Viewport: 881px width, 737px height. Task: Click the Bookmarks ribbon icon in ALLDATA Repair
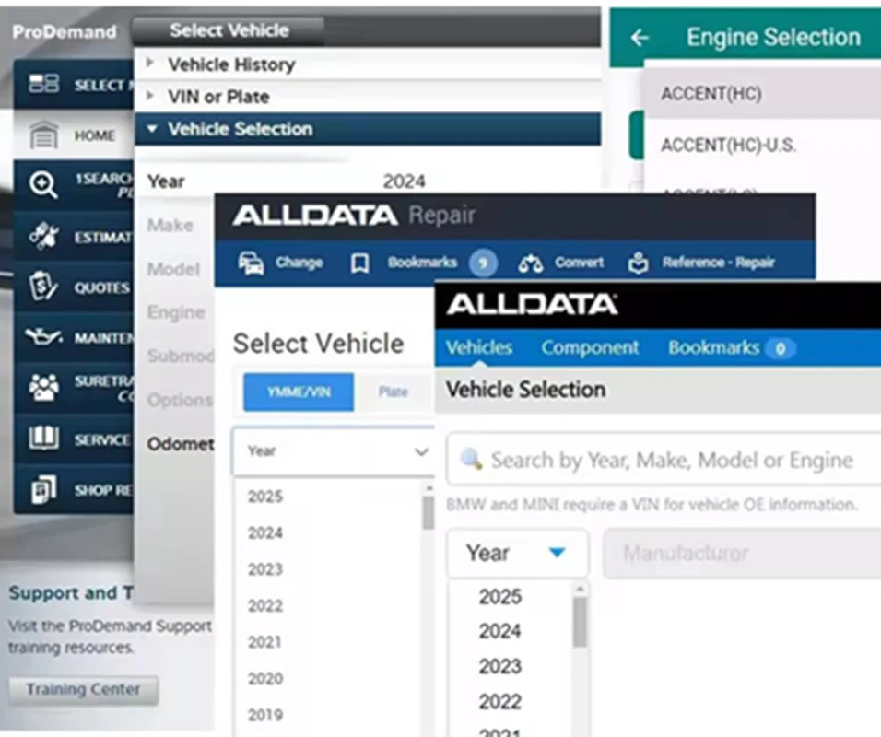pos(359,262)
